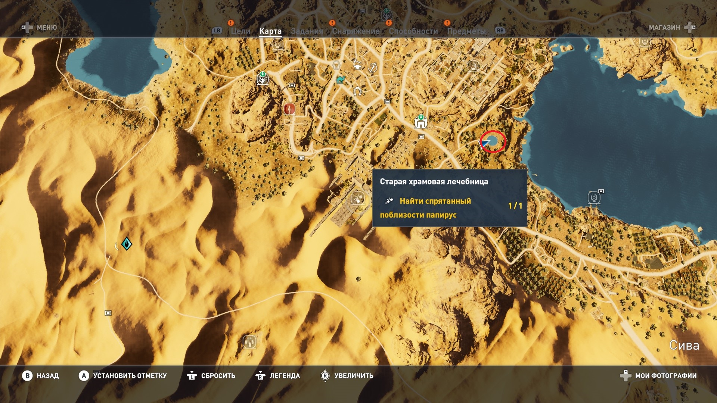Click the red spear enemy camp icon

pos(289,109)
